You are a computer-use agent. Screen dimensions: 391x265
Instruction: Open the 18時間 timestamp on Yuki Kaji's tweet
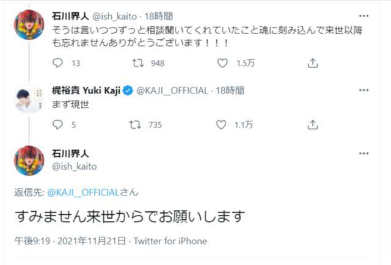[x=231, y=90]
